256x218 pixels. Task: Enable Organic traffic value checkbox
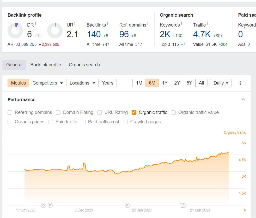(x=173, y=112)
